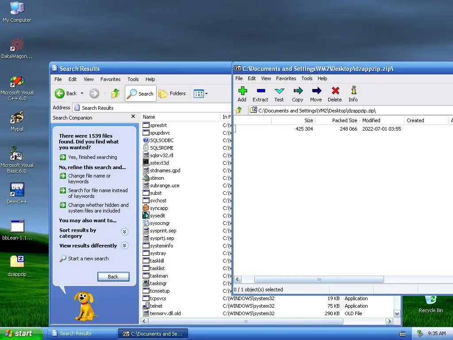Select the taskmgr file in results
Viewport: 453px width, 340px height.
[155, 283]
